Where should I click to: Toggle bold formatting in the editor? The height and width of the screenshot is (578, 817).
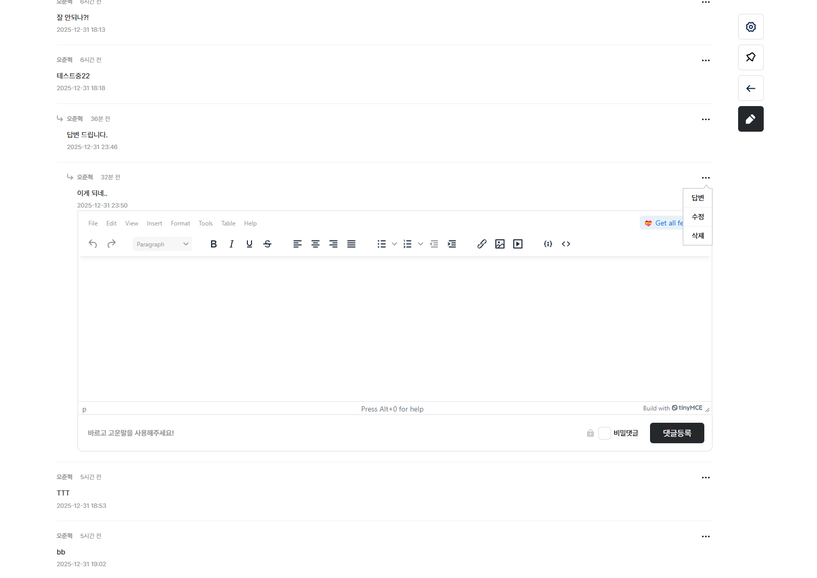tap(214, 244)
